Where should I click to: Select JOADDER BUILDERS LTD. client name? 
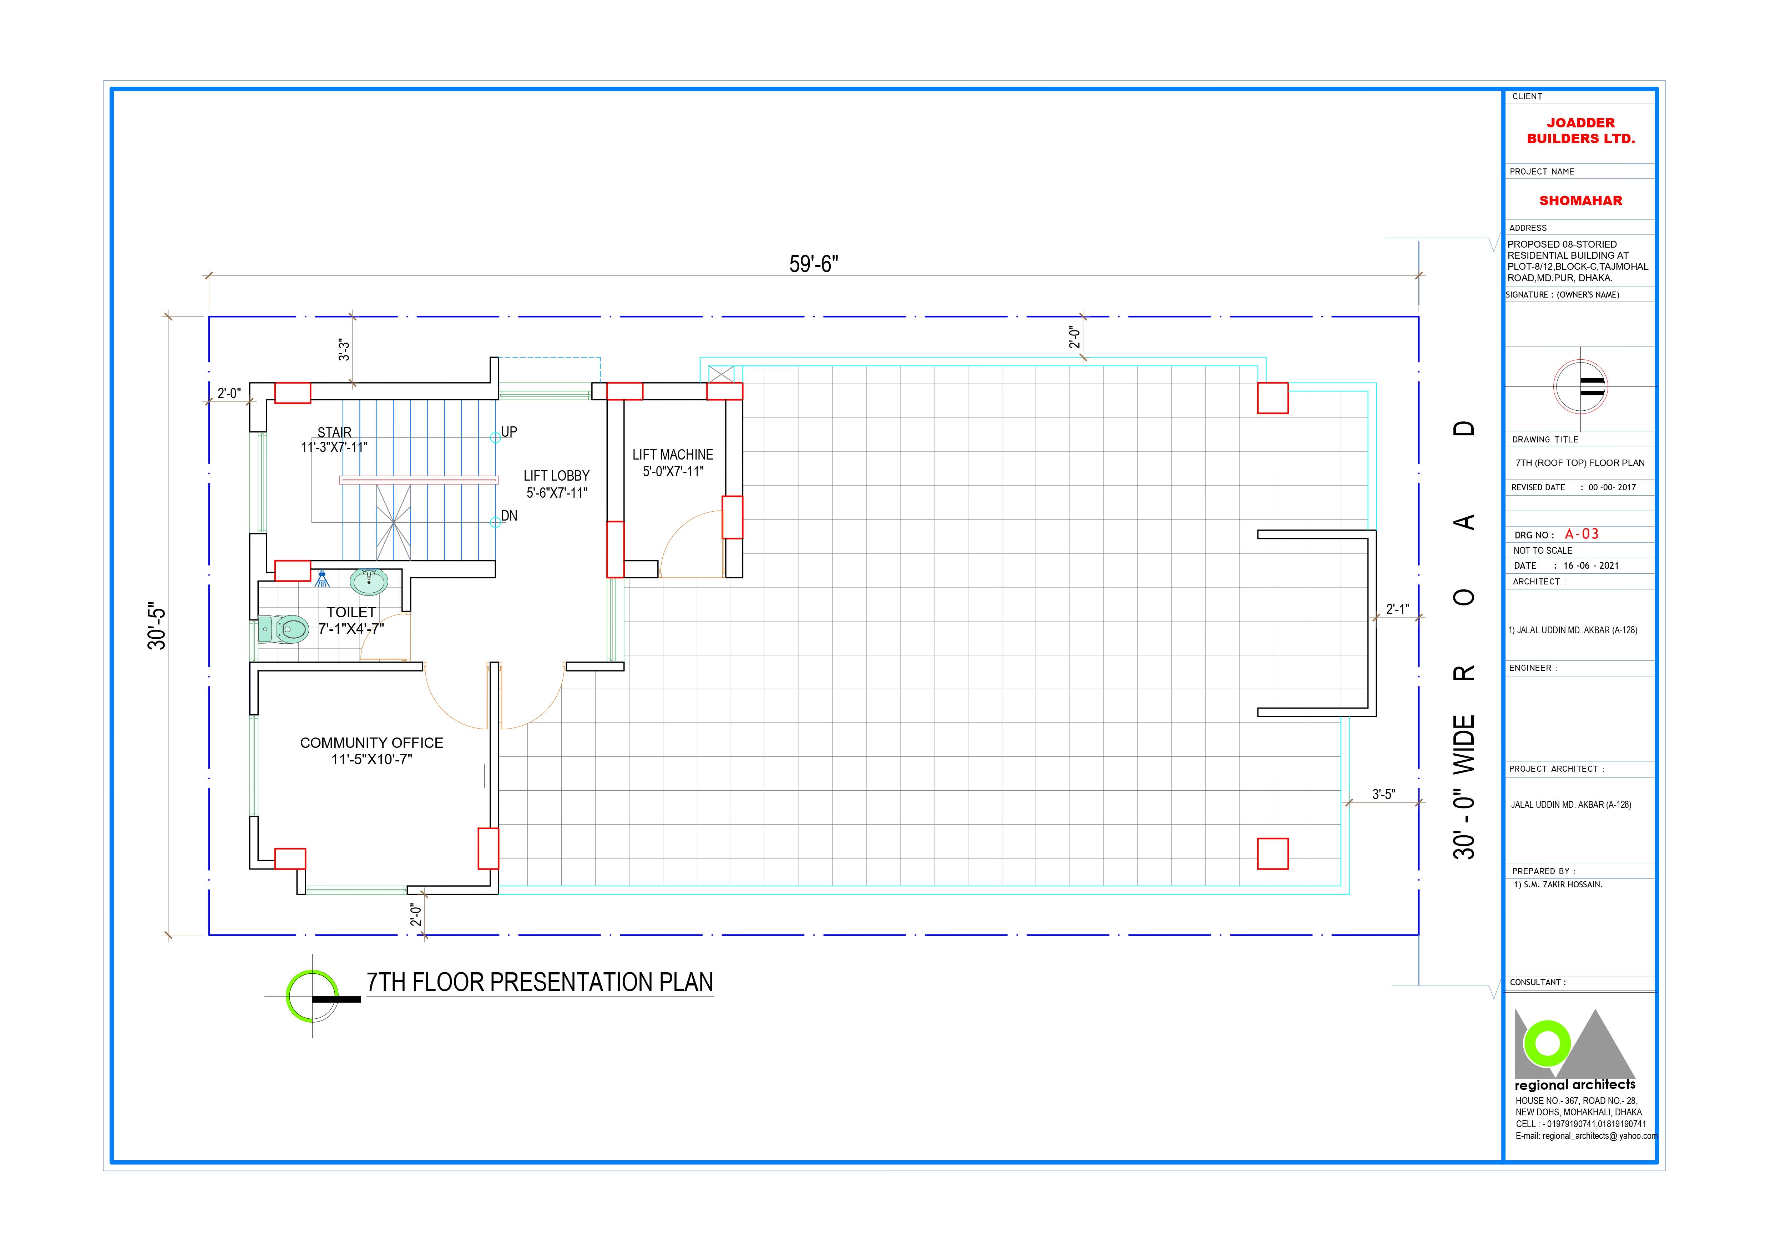click(x=1580, y=131)
